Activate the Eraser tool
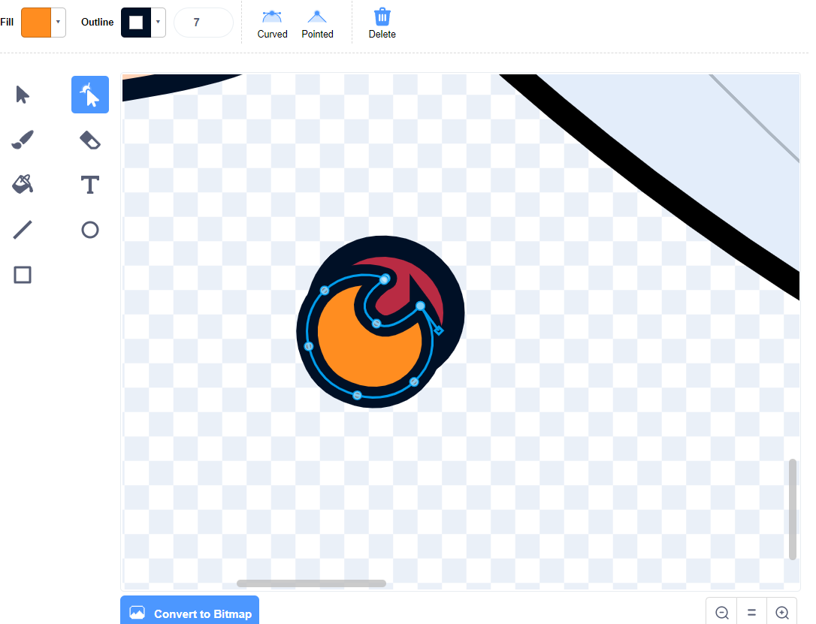This screenshot has width=816, height=624. [x=90, y=140]
